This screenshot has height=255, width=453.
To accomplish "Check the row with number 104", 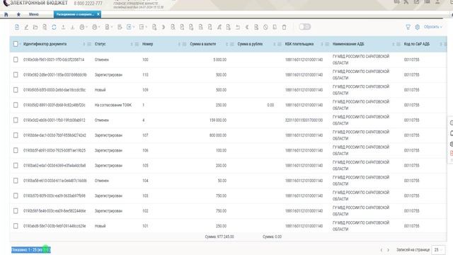I will [16, 181].
